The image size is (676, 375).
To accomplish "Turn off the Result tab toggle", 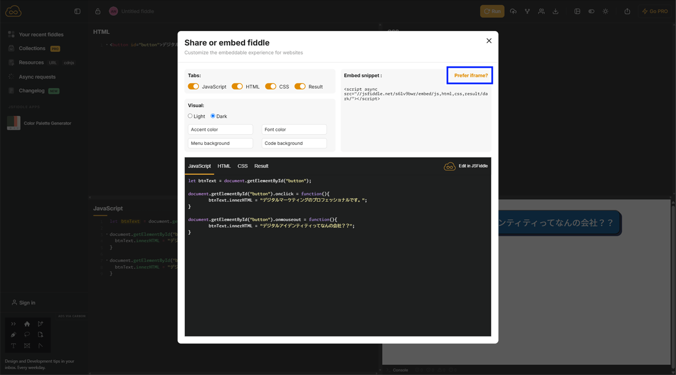I will pos(300,86).
